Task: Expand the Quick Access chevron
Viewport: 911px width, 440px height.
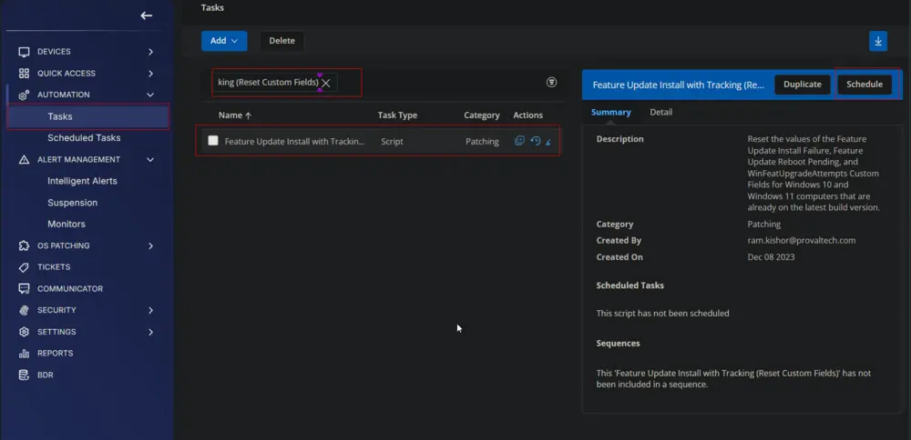Action: pyautogui.click(x=150, y=73)
